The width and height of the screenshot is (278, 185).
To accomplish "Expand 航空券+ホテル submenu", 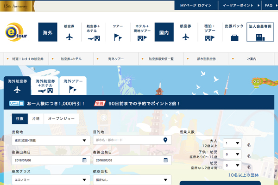I will point(71,59).
